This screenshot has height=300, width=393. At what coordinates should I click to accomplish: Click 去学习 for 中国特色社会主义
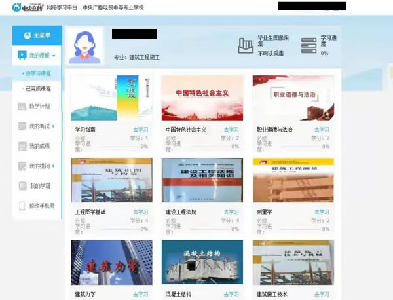point(231,130)
